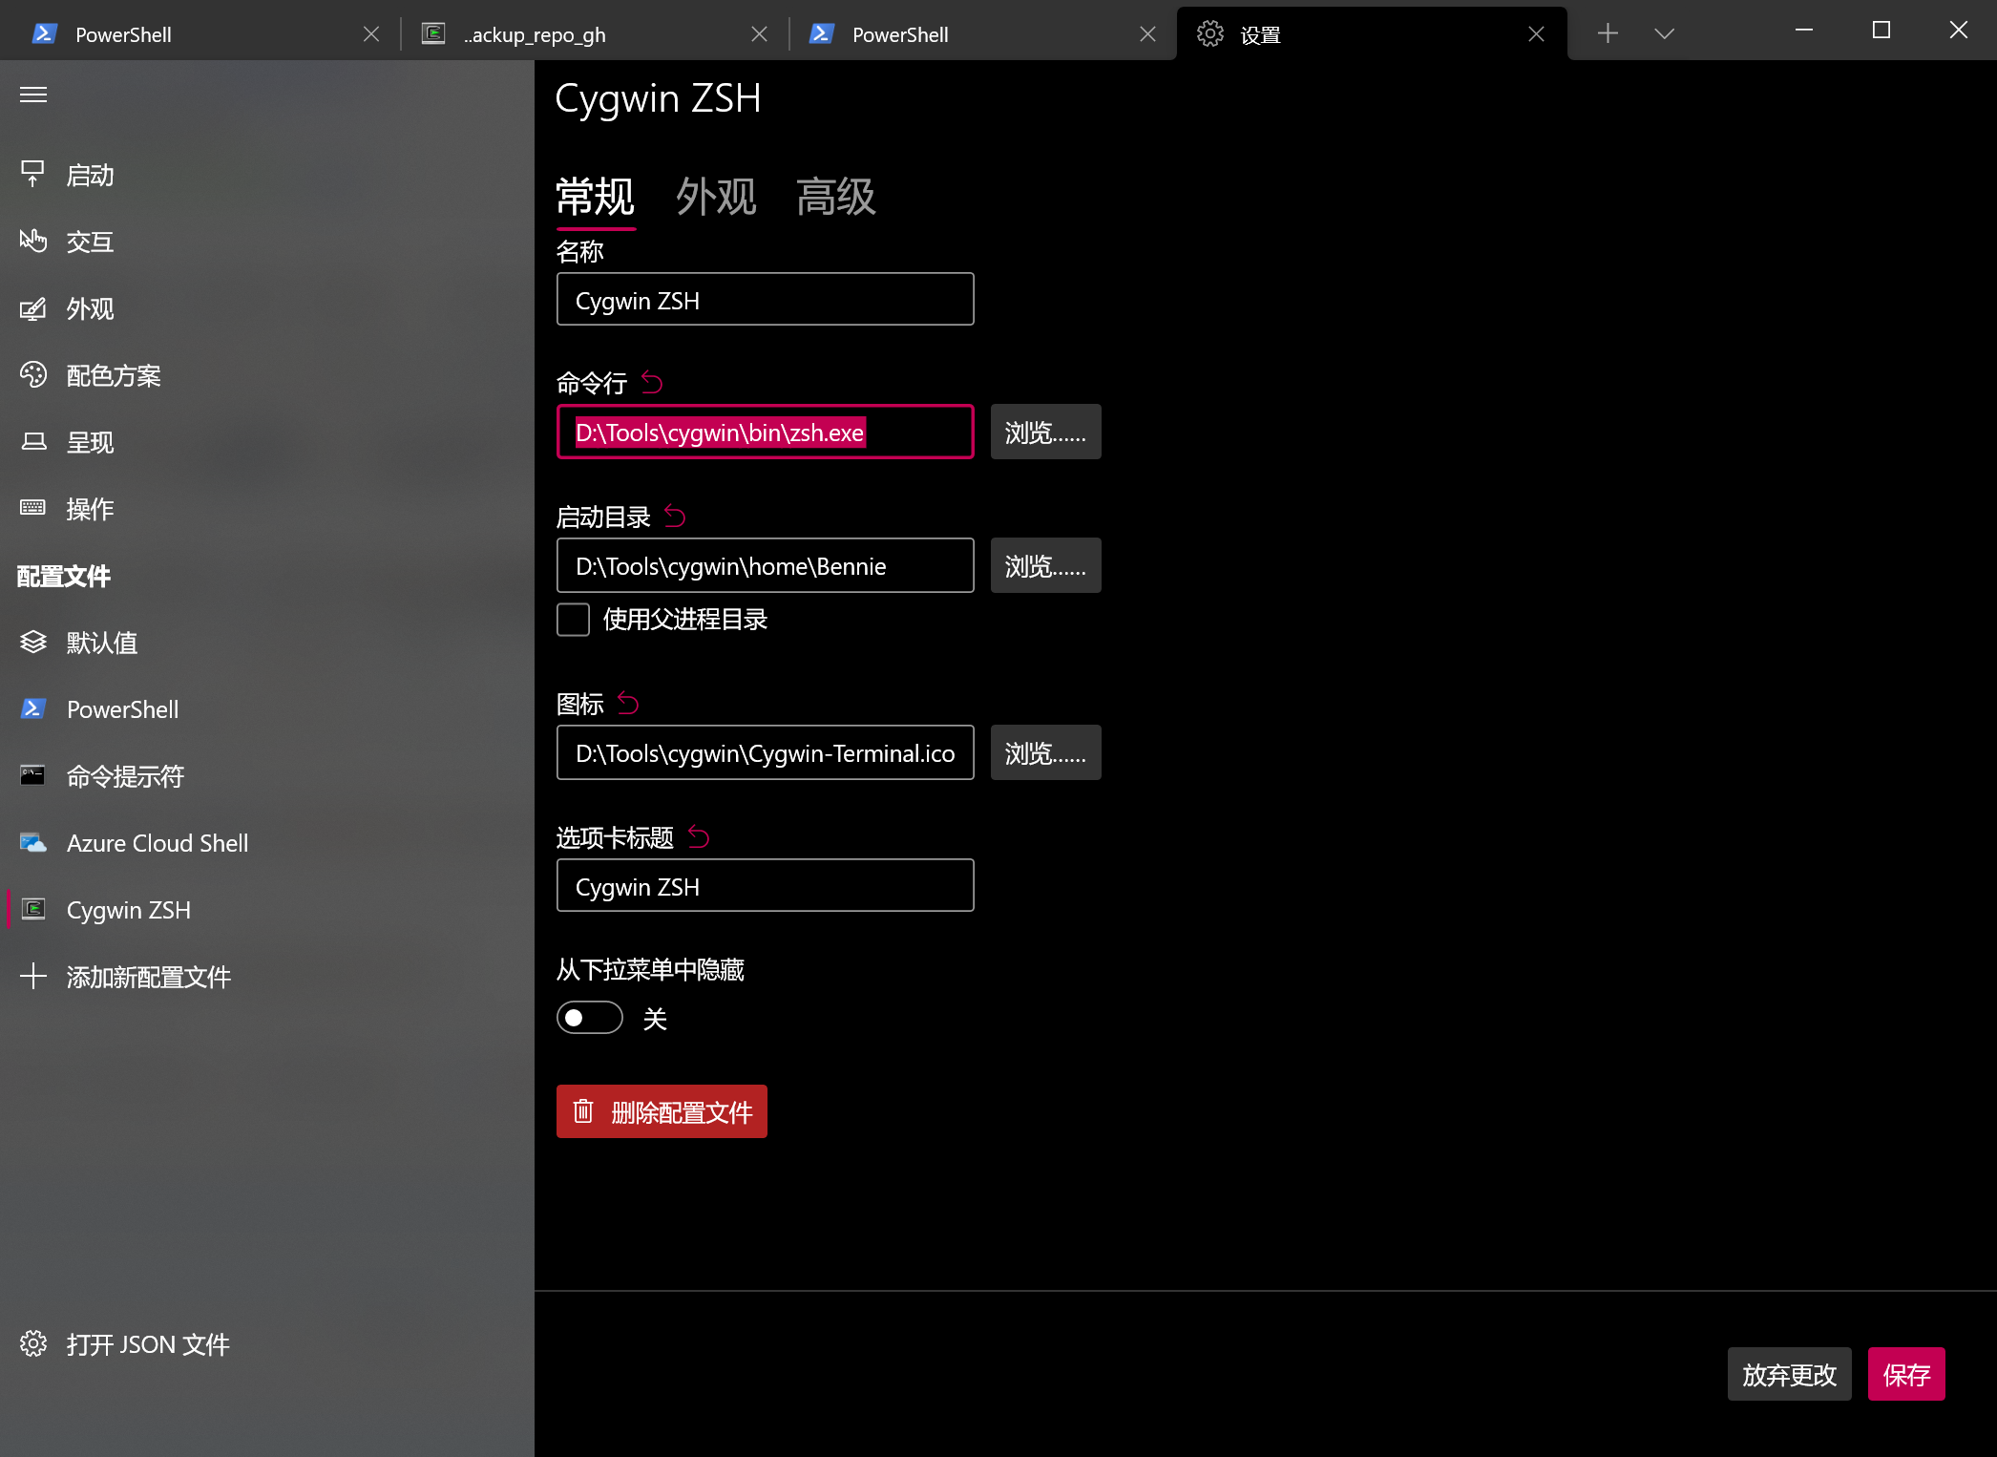1997x1457 pixels.
Task: Open the new tab dropdown chevron
Action: [1664, 33]
